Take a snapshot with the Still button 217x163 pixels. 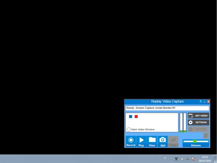tap(163, 141)
